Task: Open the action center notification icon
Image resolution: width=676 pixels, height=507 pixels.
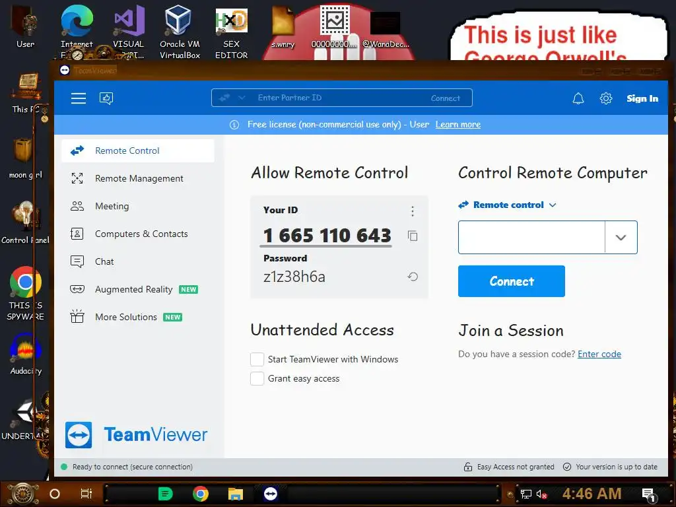Action: pos(649,495)
